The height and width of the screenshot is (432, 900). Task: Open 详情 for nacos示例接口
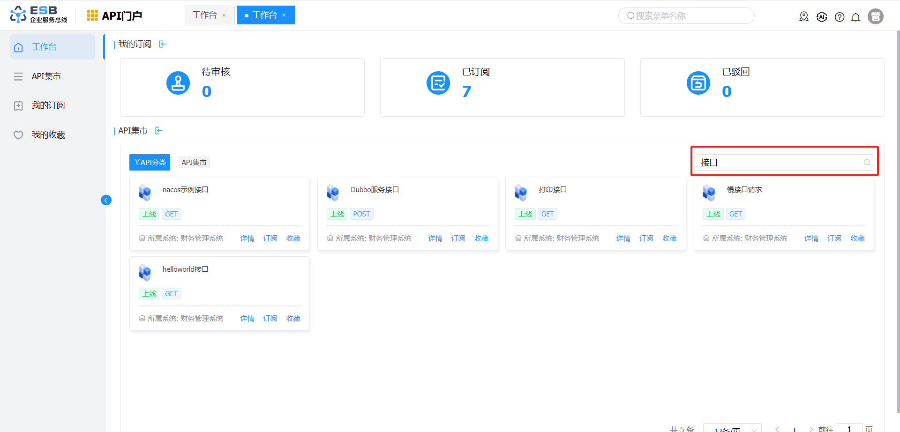[x=247, y=238]
